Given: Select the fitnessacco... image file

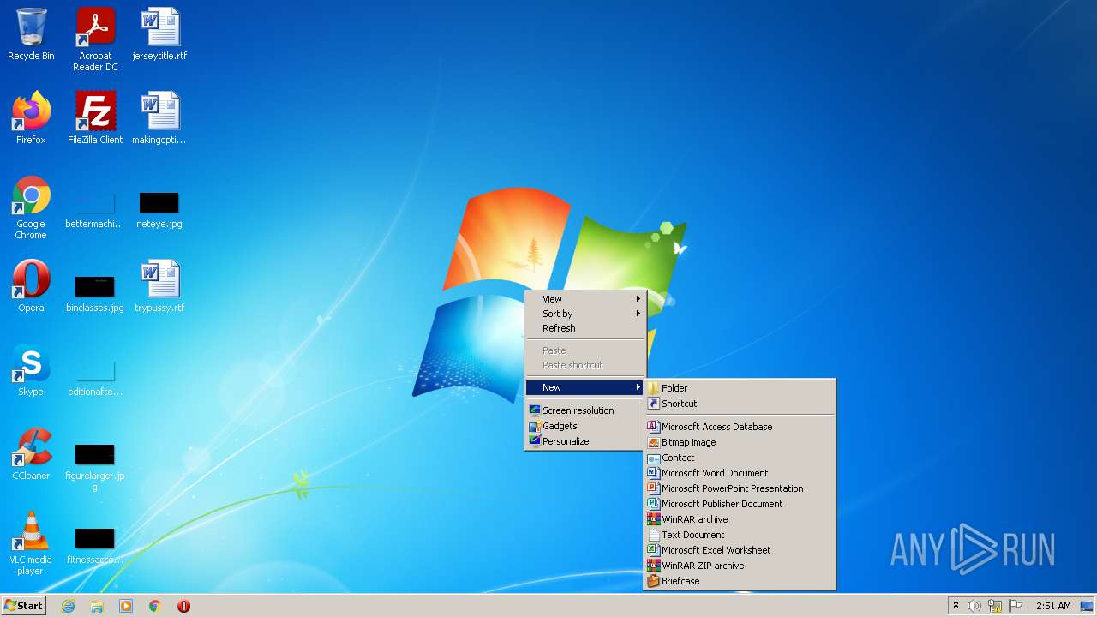Looking at the screenshot, I should 95,546.
